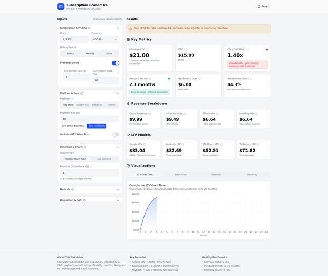
Task: Choose App Store platform option
Action: coord(68,105)
